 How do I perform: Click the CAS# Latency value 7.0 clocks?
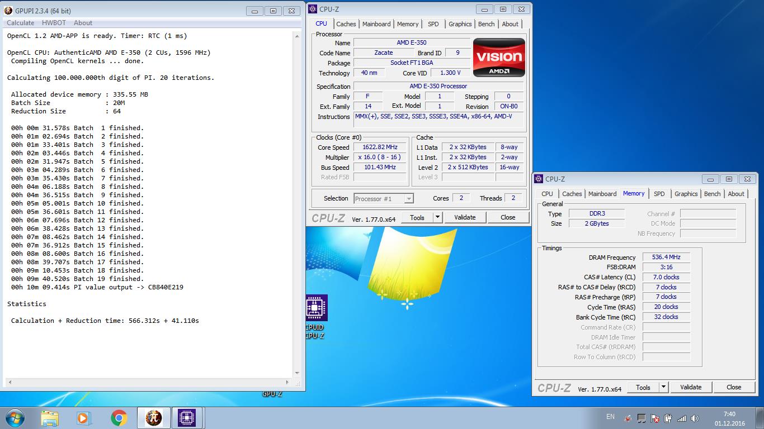click(x=666, y=277)
